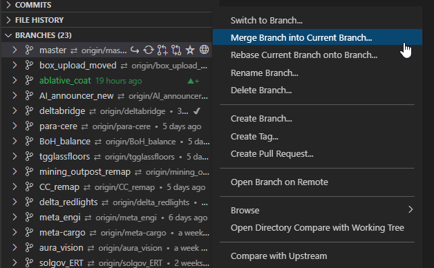Screen dimensions: 434x268
Task: Click the sync arrows icon next to master name
Action: [74, 50]
